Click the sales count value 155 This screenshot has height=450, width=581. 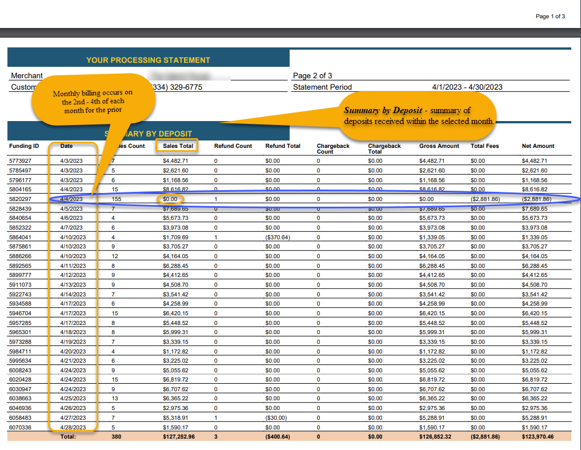[x=117, y=199]
